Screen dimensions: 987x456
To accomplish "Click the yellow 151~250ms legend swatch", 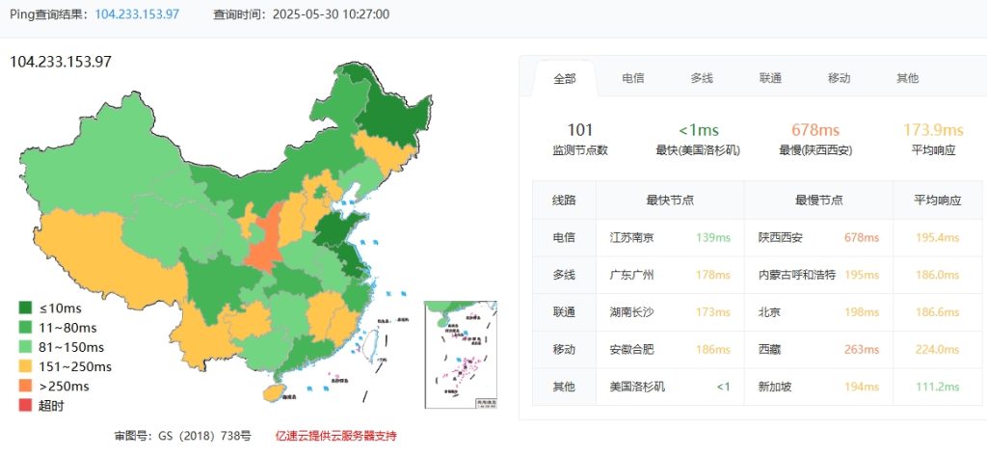I will (26, 366).
